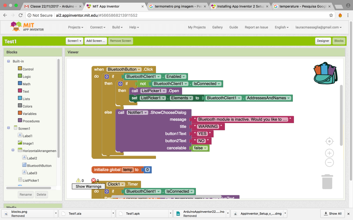The image size is (353, 220).
Task: Click the Delete button under Blocks panel
Action: click(41, 194)
